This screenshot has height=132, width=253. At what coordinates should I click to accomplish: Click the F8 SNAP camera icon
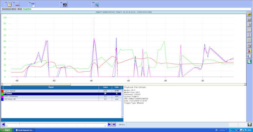coord(64,4)
